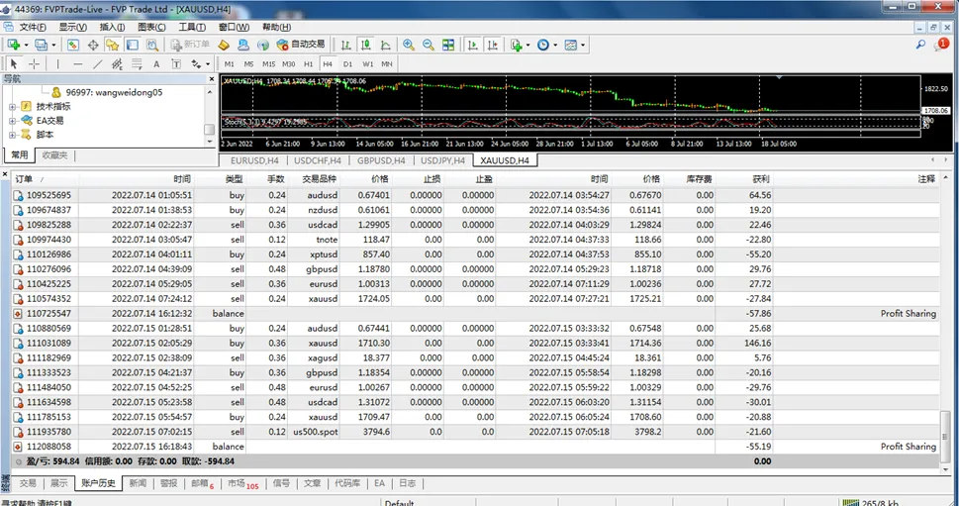Set timeframe to D1
Screen dimensions: 959x506
point(347,63)
